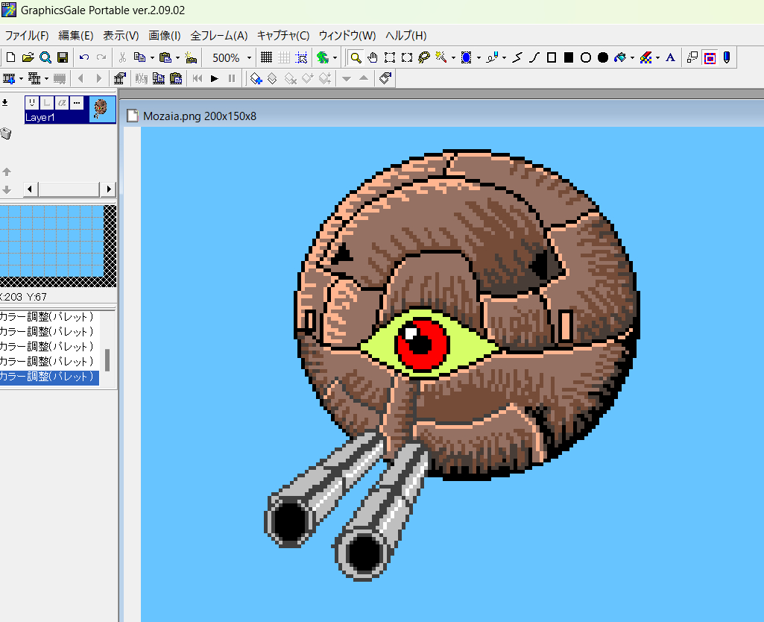Choose the Lasso selection tool
This screenshot has width=764, height=622.
(x=423, y=57)
